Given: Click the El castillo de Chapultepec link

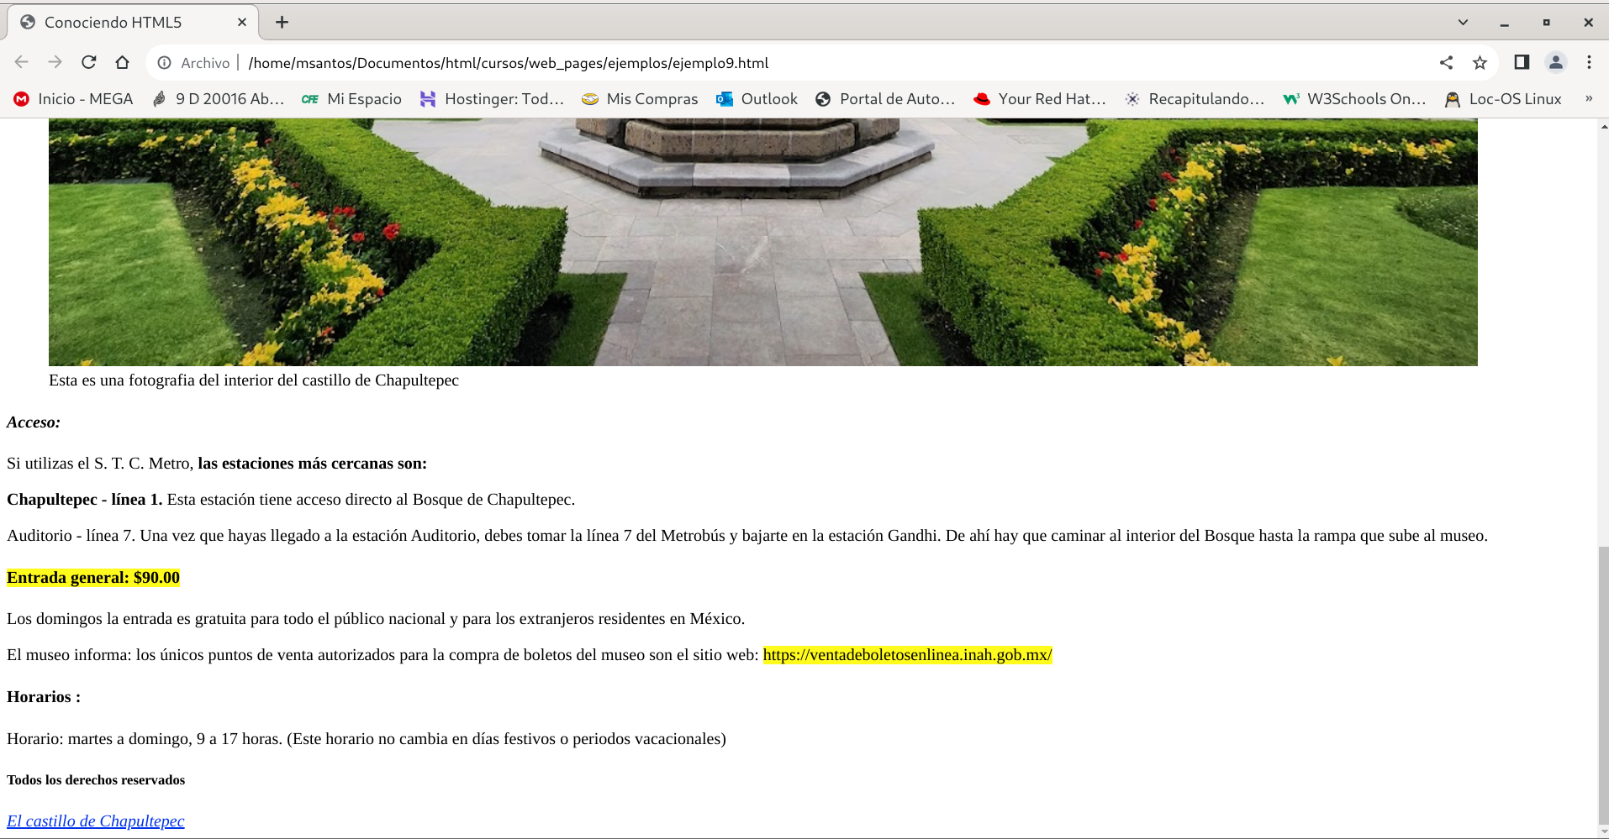Looking at the screenshot, I should click(x=96, y=821).
